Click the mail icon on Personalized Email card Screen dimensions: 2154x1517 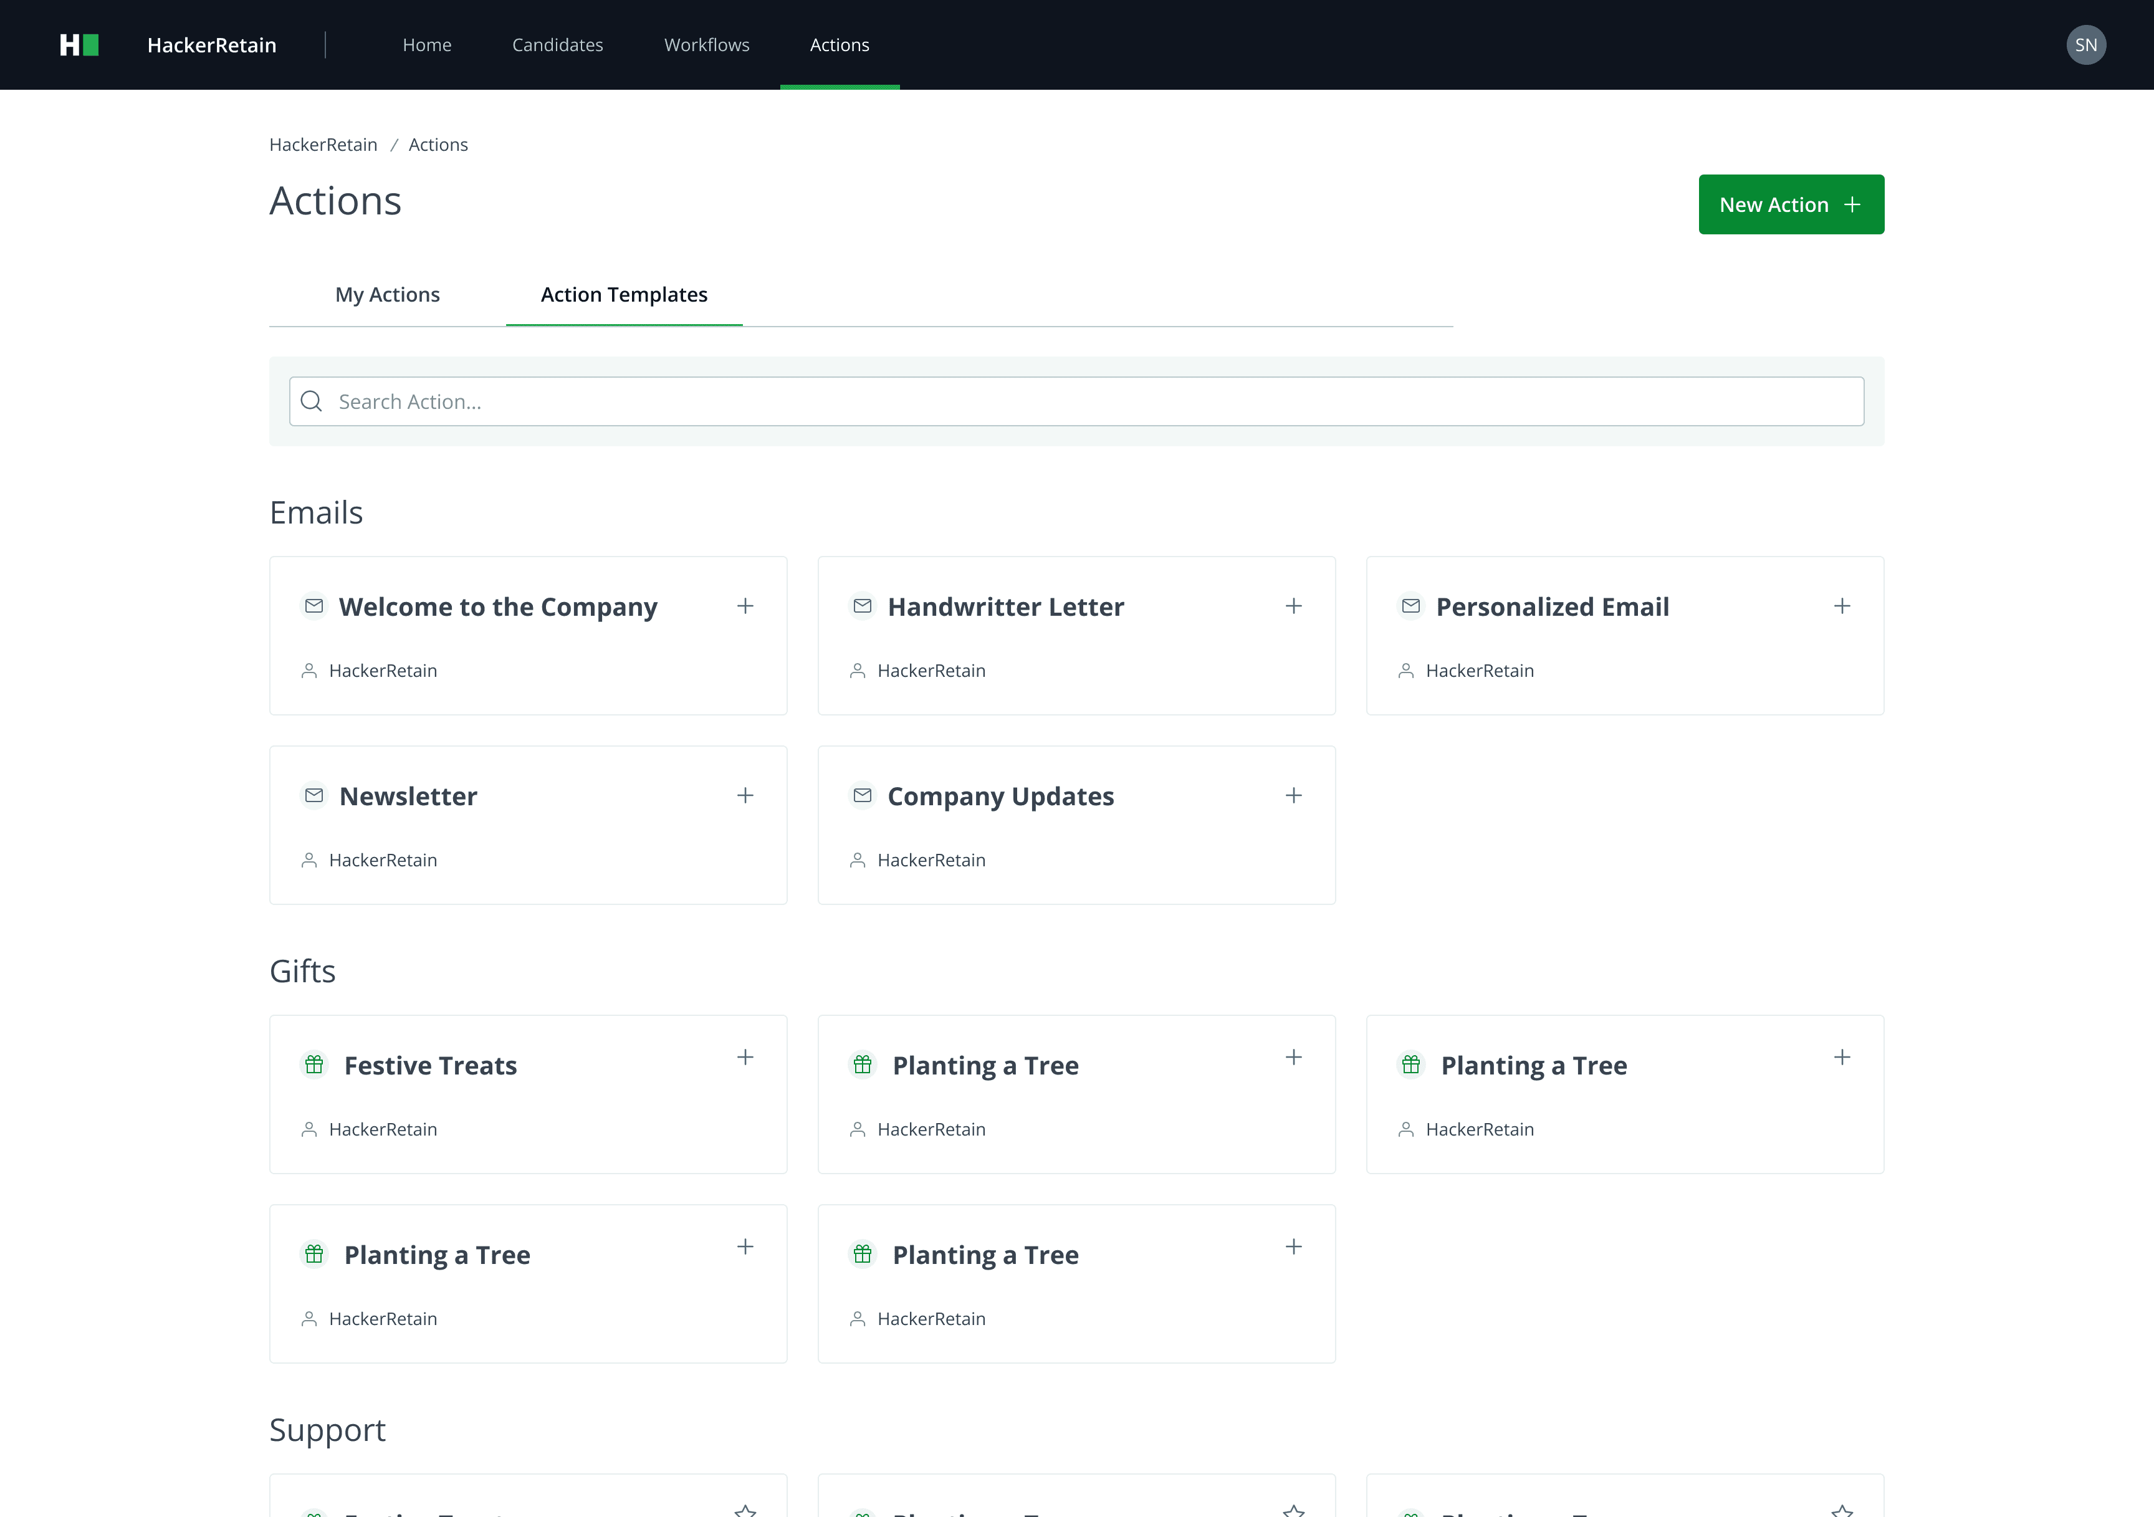point(1411,606)
